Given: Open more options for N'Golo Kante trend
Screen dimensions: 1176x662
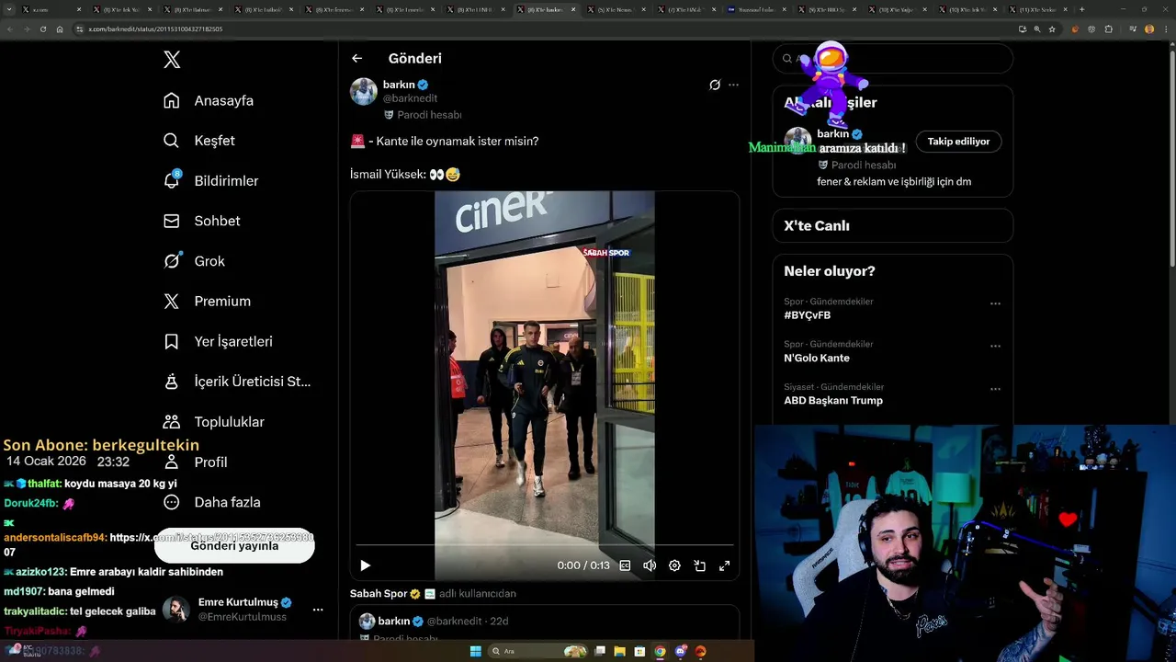Looking at the screenshot, I should pyautogui.click(x=995, y=347).
